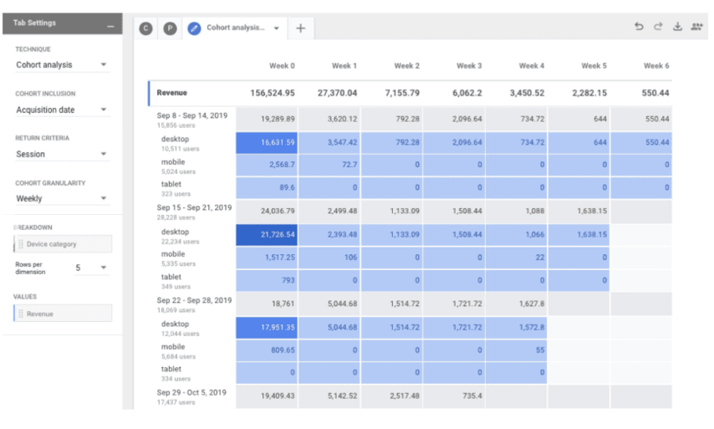Change Return Criteria Session dropdown

click(x=62, y=154)
